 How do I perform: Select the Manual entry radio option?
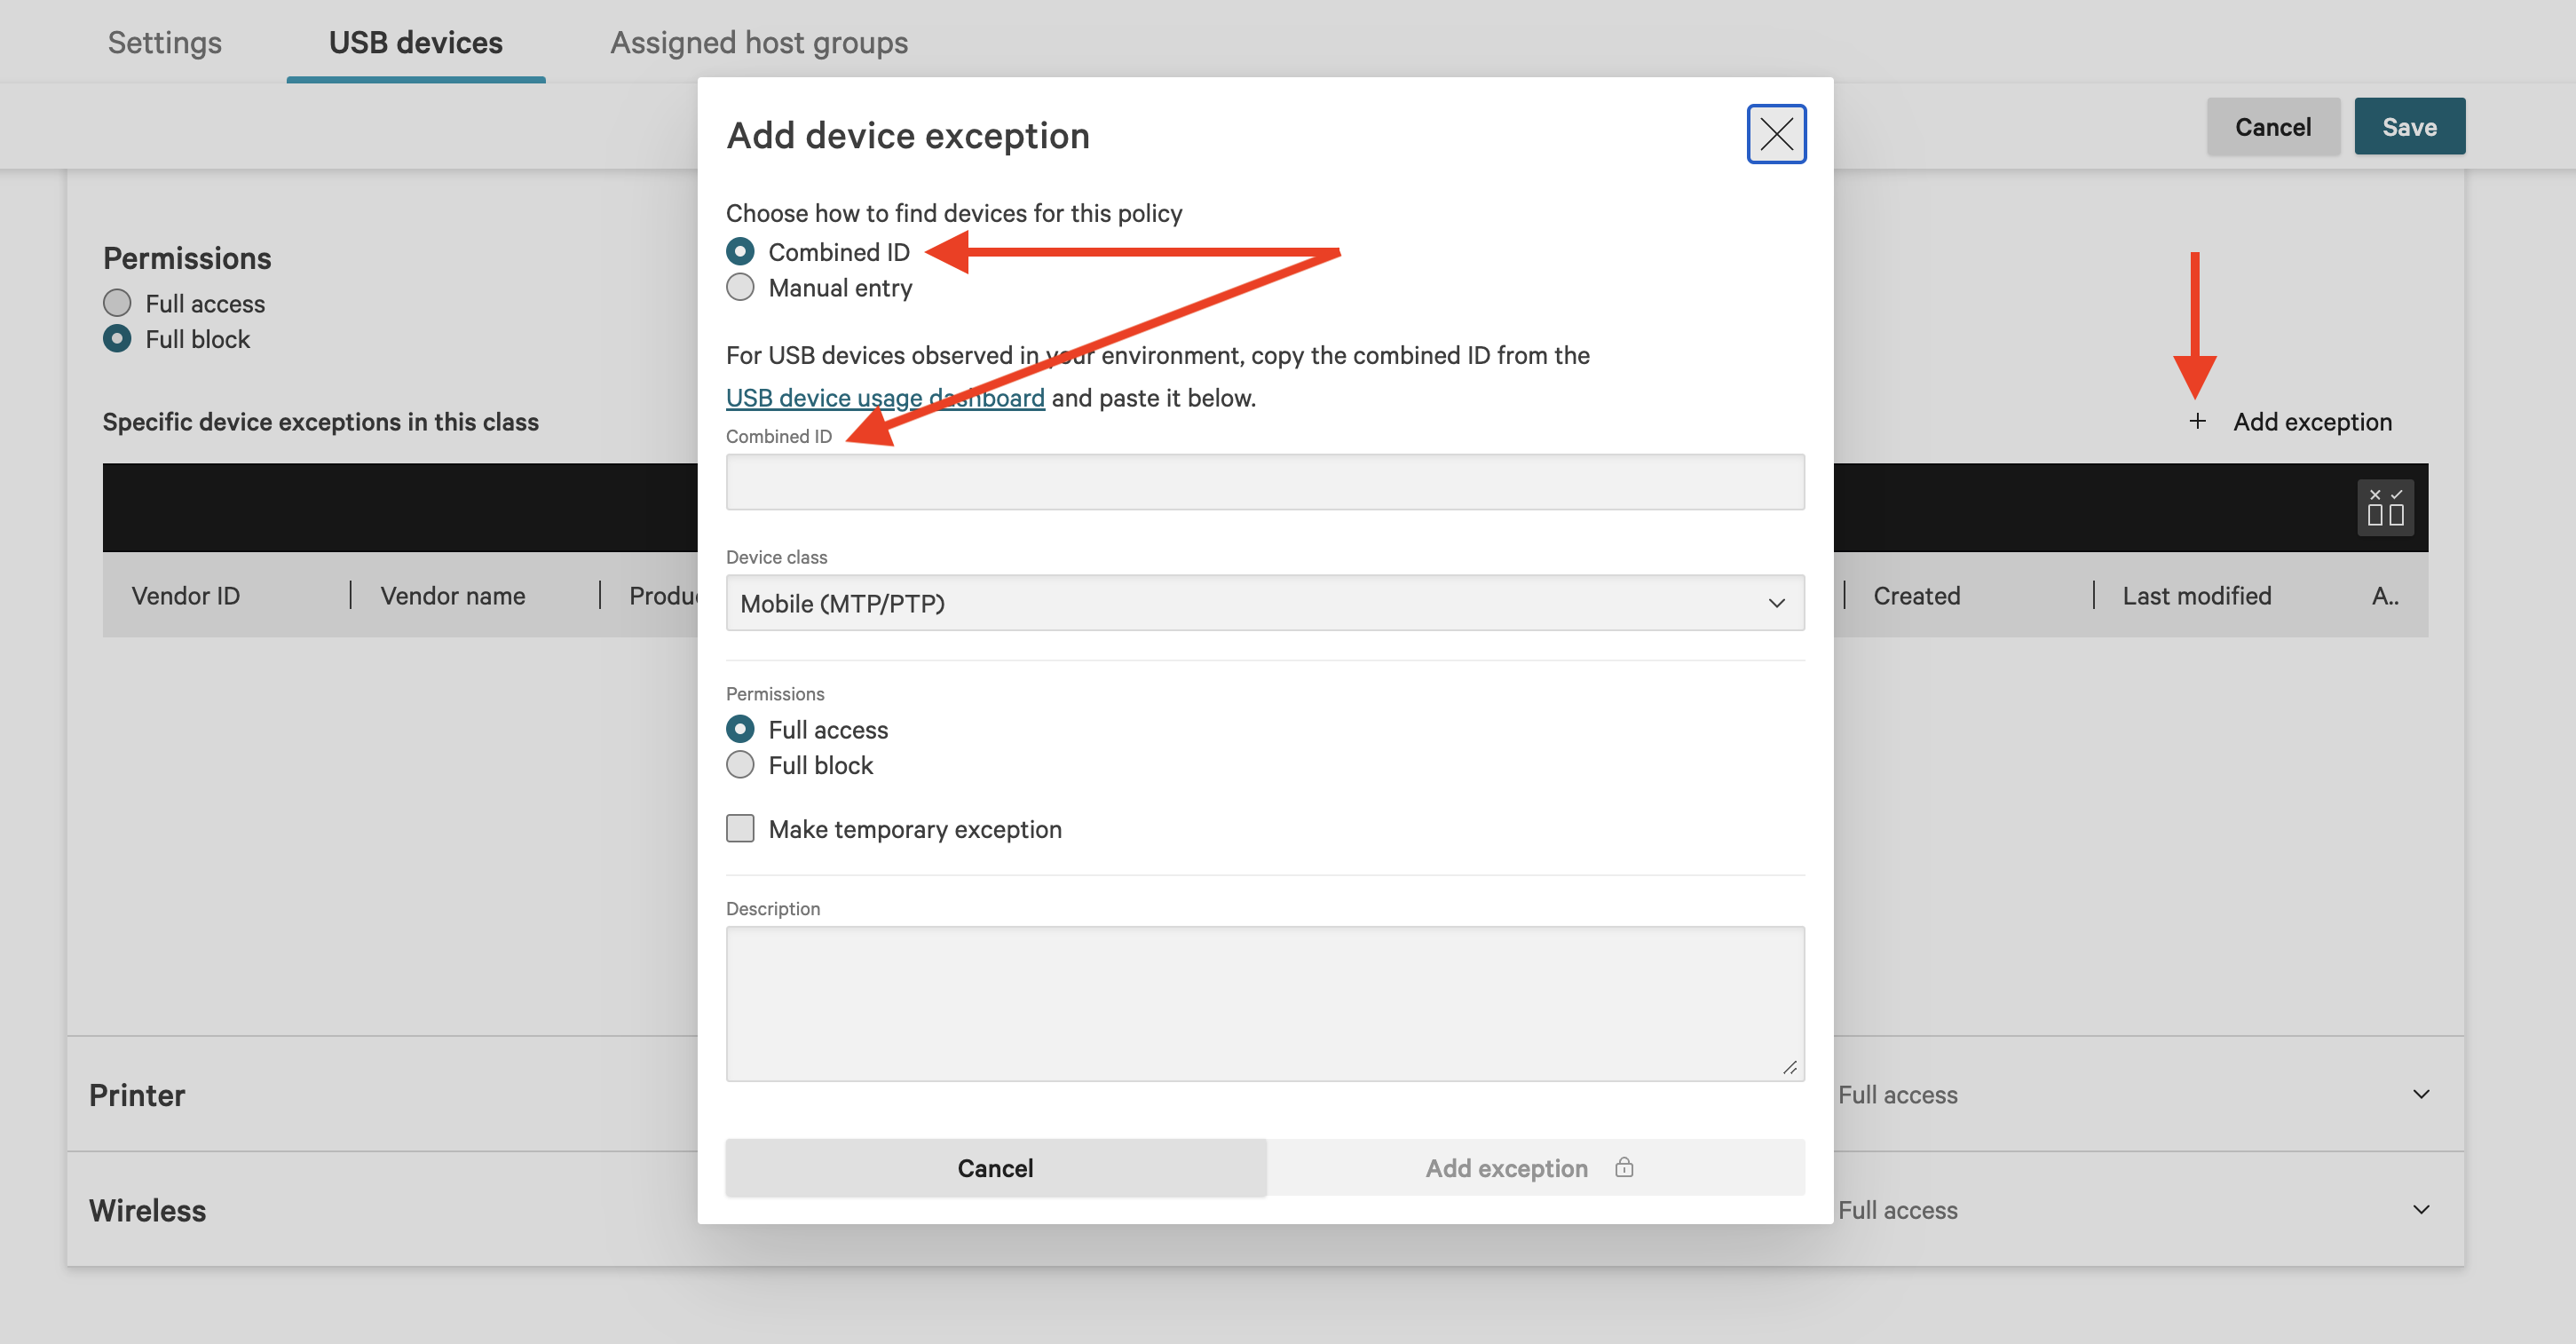pyautogui.click(x=740, y=288)
